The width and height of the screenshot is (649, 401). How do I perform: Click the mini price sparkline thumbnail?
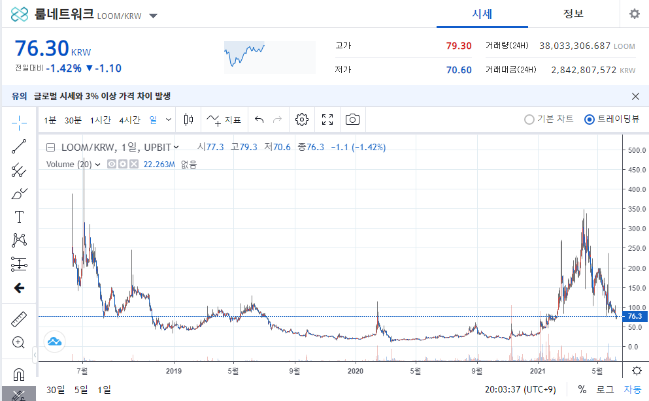270,57
